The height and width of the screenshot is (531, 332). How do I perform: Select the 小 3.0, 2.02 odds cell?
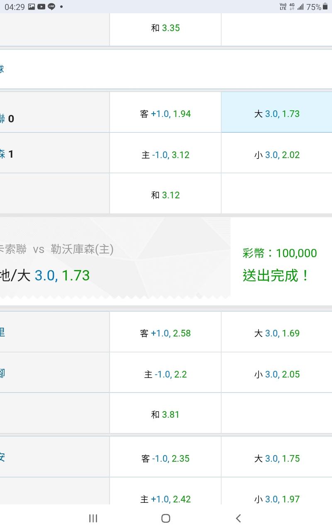tap(277, 155)
